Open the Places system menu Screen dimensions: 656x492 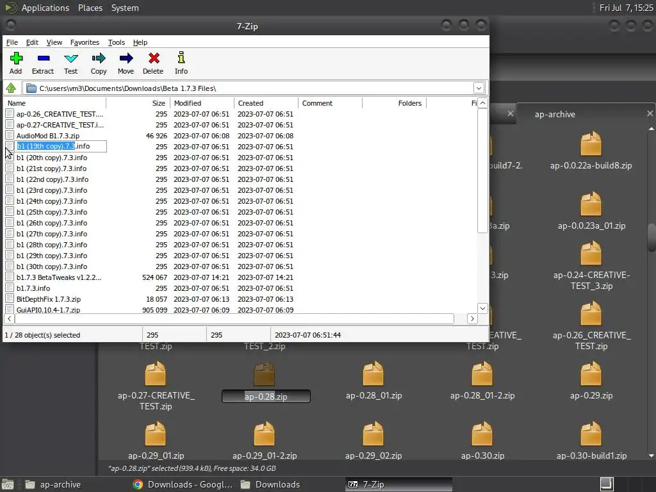pos(90,8)
